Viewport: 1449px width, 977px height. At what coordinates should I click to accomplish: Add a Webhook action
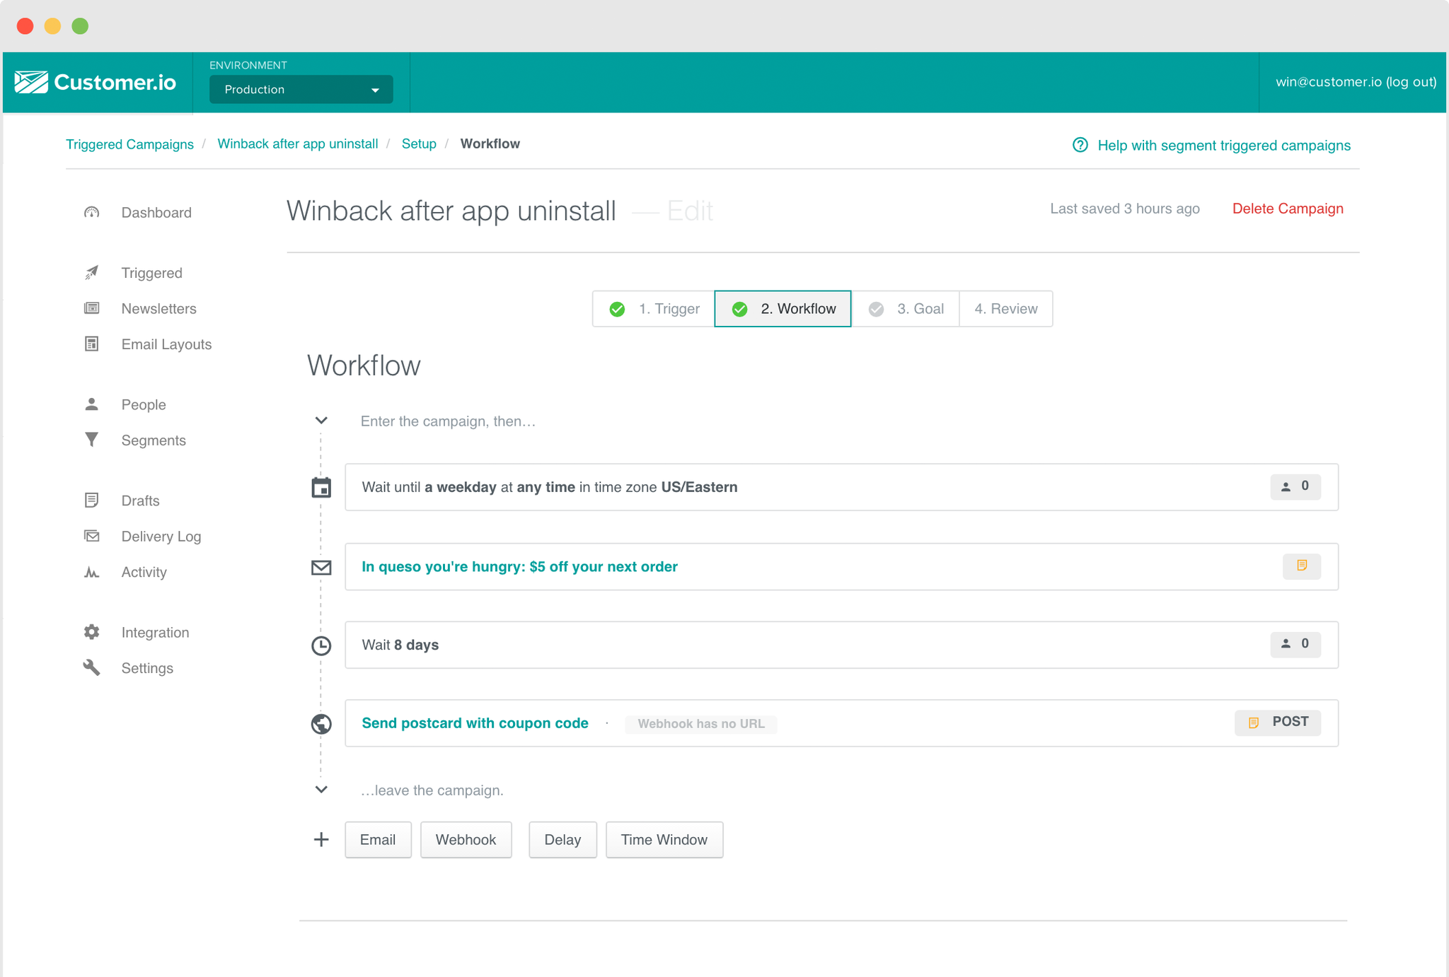click(466, 840)
